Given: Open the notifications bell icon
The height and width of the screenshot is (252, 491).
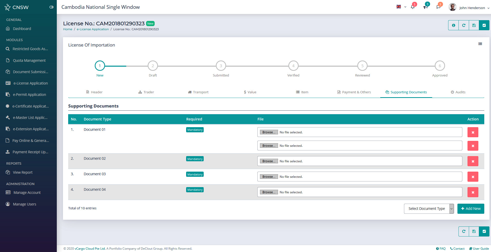Looking at the screenshot, I should pyautogui.click(x=413, y=7).
